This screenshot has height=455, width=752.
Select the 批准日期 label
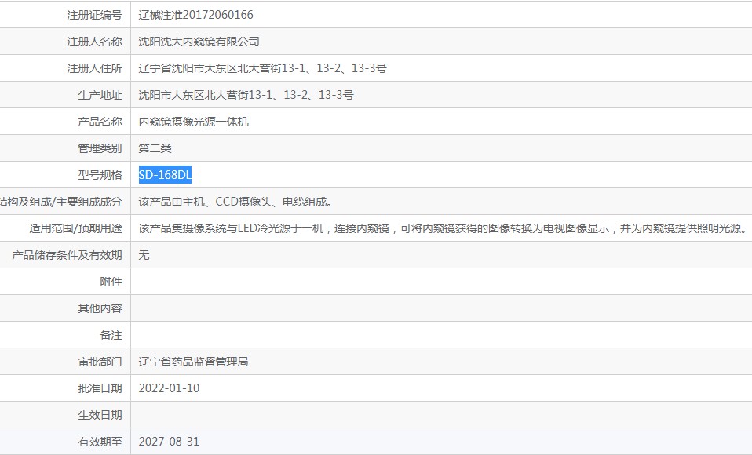(100, 388)
